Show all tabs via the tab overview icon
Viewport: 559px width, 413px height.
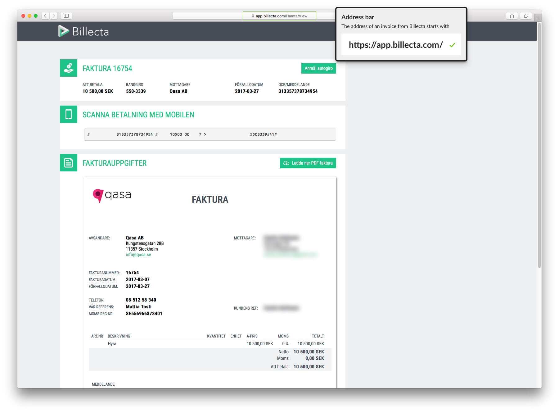click(526, 16)
